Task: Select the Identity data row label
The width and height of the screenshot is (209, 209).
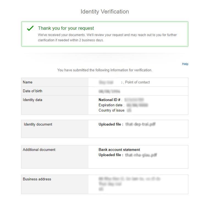Action: tap(32, 100)
